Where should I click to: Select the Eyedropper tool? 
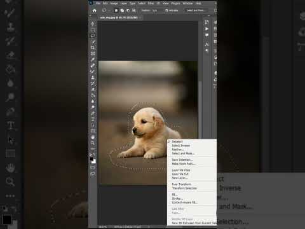[93, 59]
